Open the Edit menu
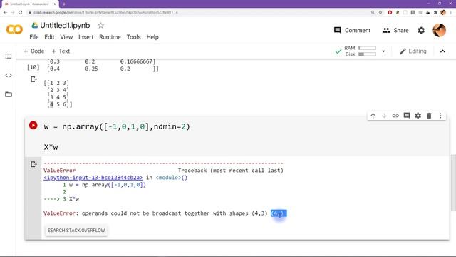The image size is (456, 257). (x=49, y=37)
